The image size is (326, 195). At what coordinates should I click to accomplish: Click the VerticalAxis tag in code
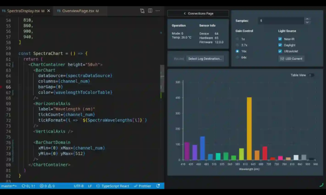(x=50, y=131)
